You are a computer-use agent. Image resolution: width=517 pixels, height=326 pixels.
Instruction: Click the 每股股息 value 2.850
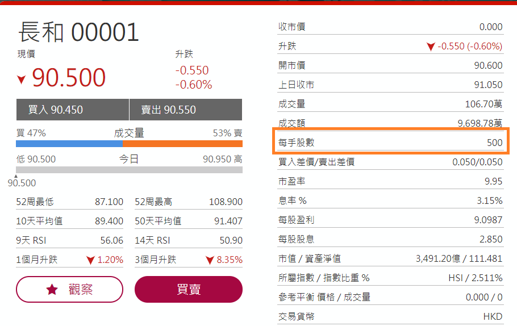[x=491, y=239]
